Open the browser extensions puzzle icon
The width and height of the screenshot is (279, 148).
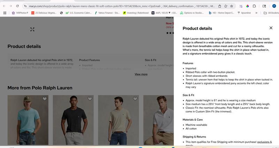tap(254, 6)
